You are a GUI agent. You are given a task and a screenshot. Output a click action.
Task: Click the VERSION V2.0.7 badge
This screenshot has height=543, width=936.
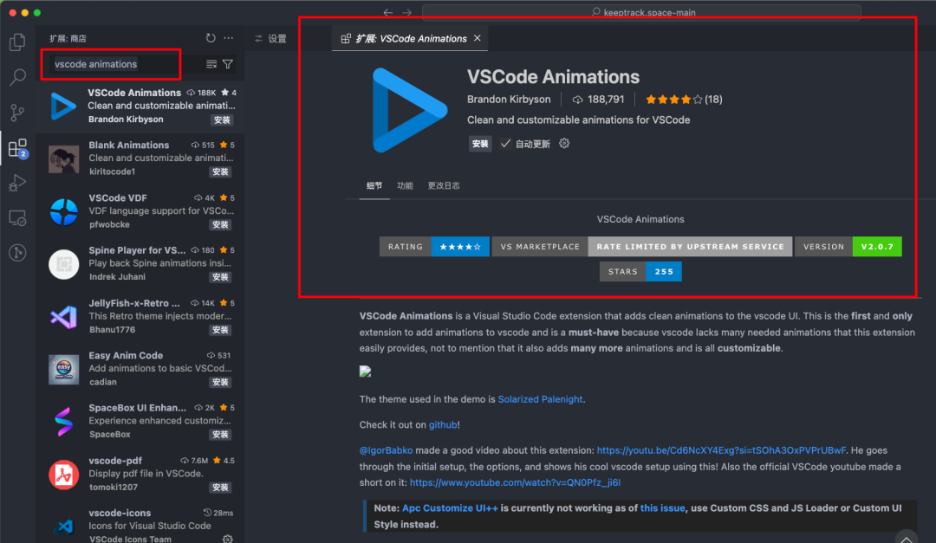tap(848, 247)
